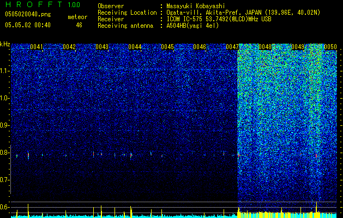343x218 pixels.
Task: Click the 0044 time marker
Action: pos(135,47)
